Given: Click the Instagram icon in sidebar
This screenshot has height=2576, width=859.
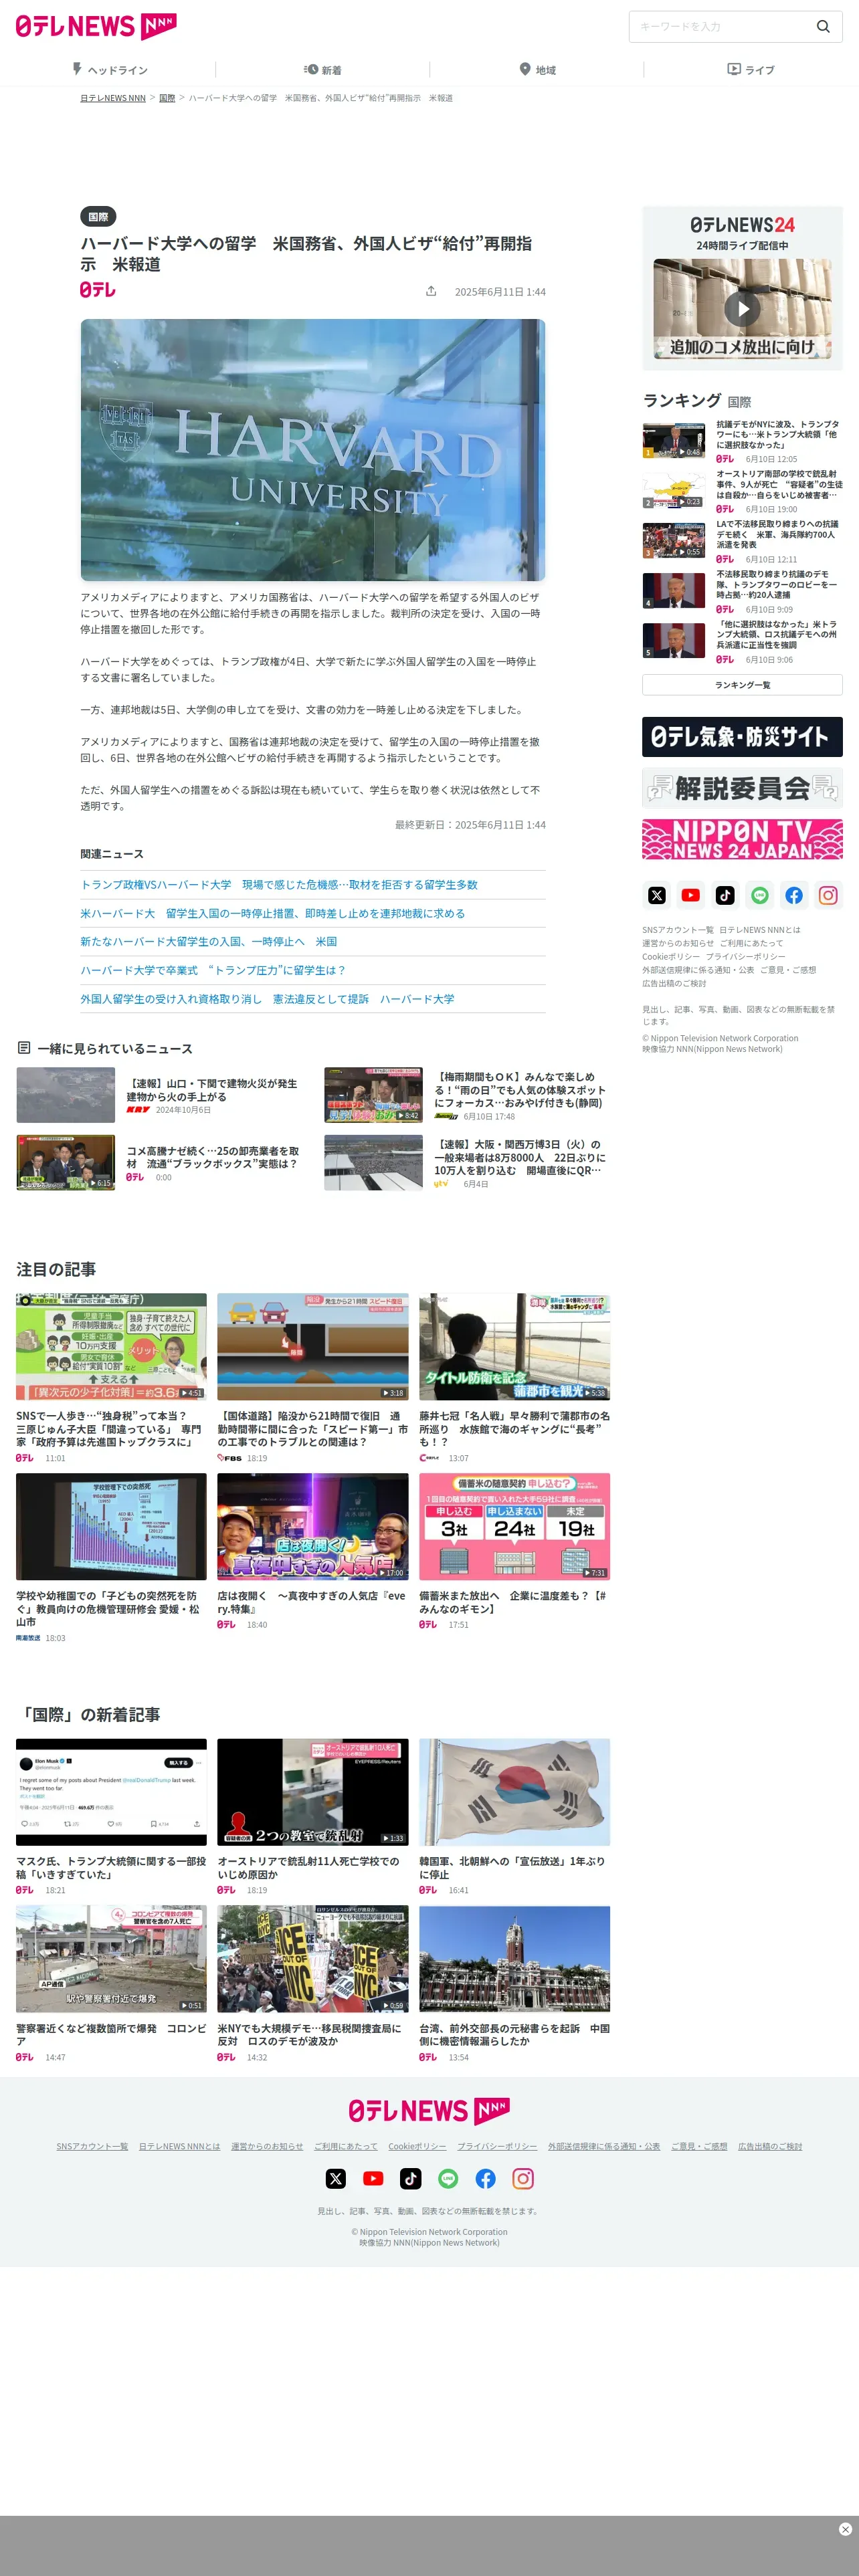Looking at the screenshot, I should (x=828, y=895).
